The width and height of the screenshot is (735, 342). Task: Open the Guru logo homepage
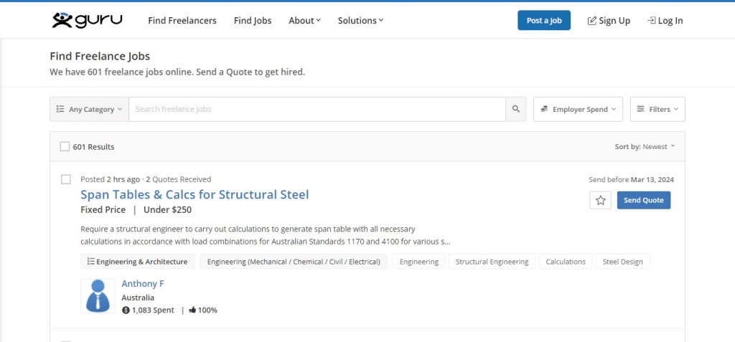tap(87, 20)
